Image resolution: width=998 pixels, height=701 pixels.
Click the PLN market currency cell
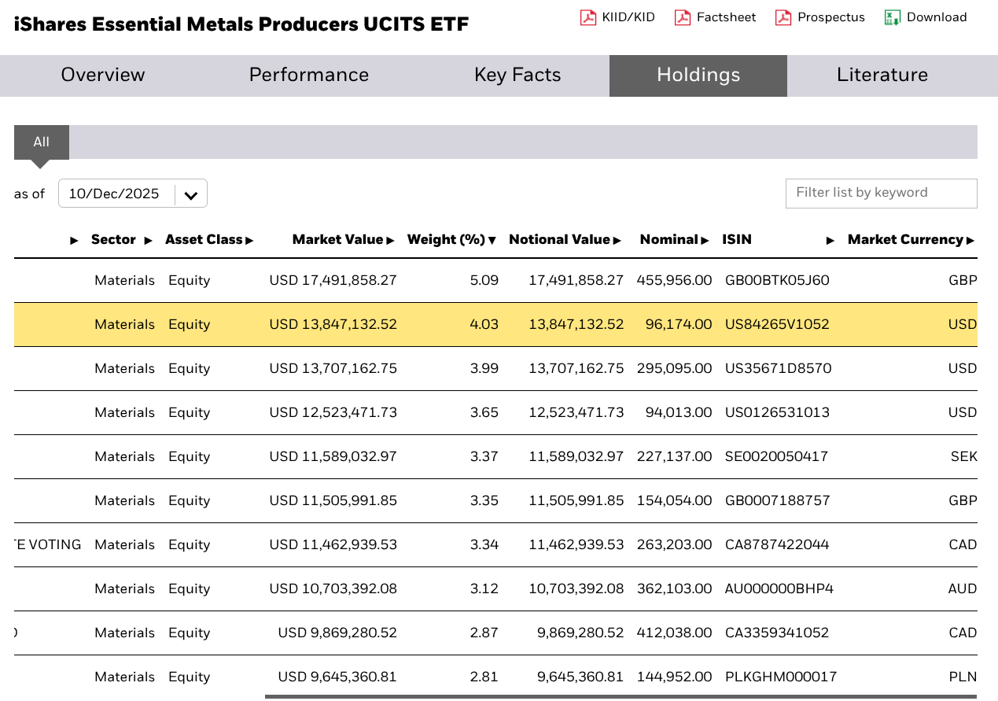[963, 677]
